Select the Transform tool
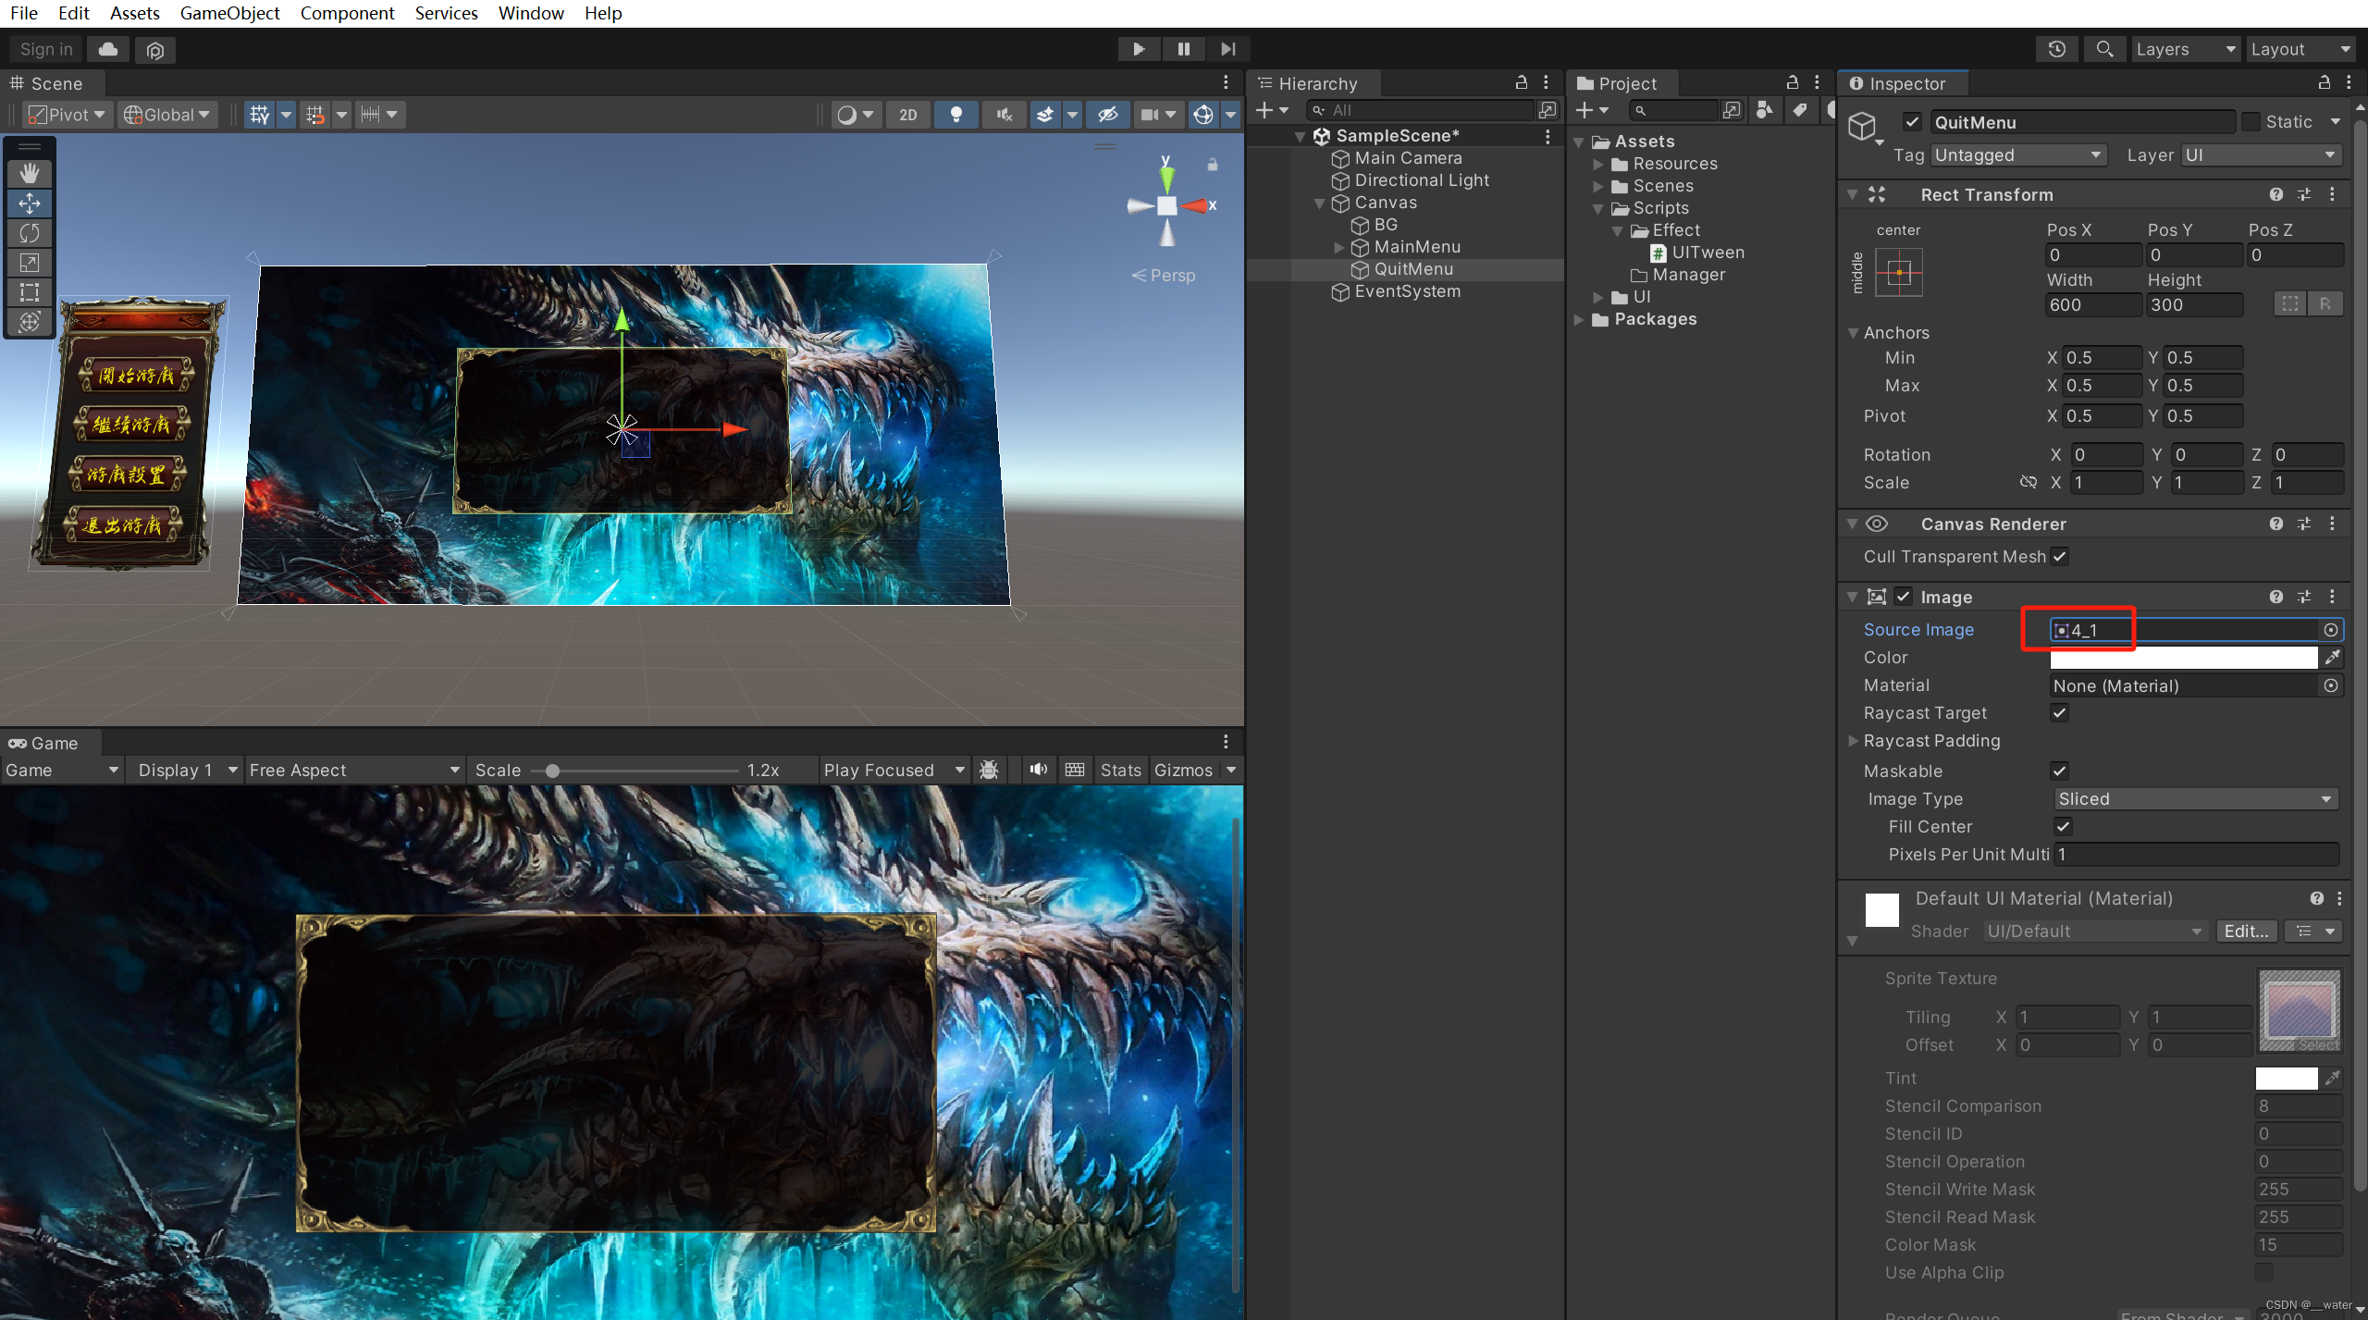This screenshot has width=2368, height=1320. click(30, 322)
